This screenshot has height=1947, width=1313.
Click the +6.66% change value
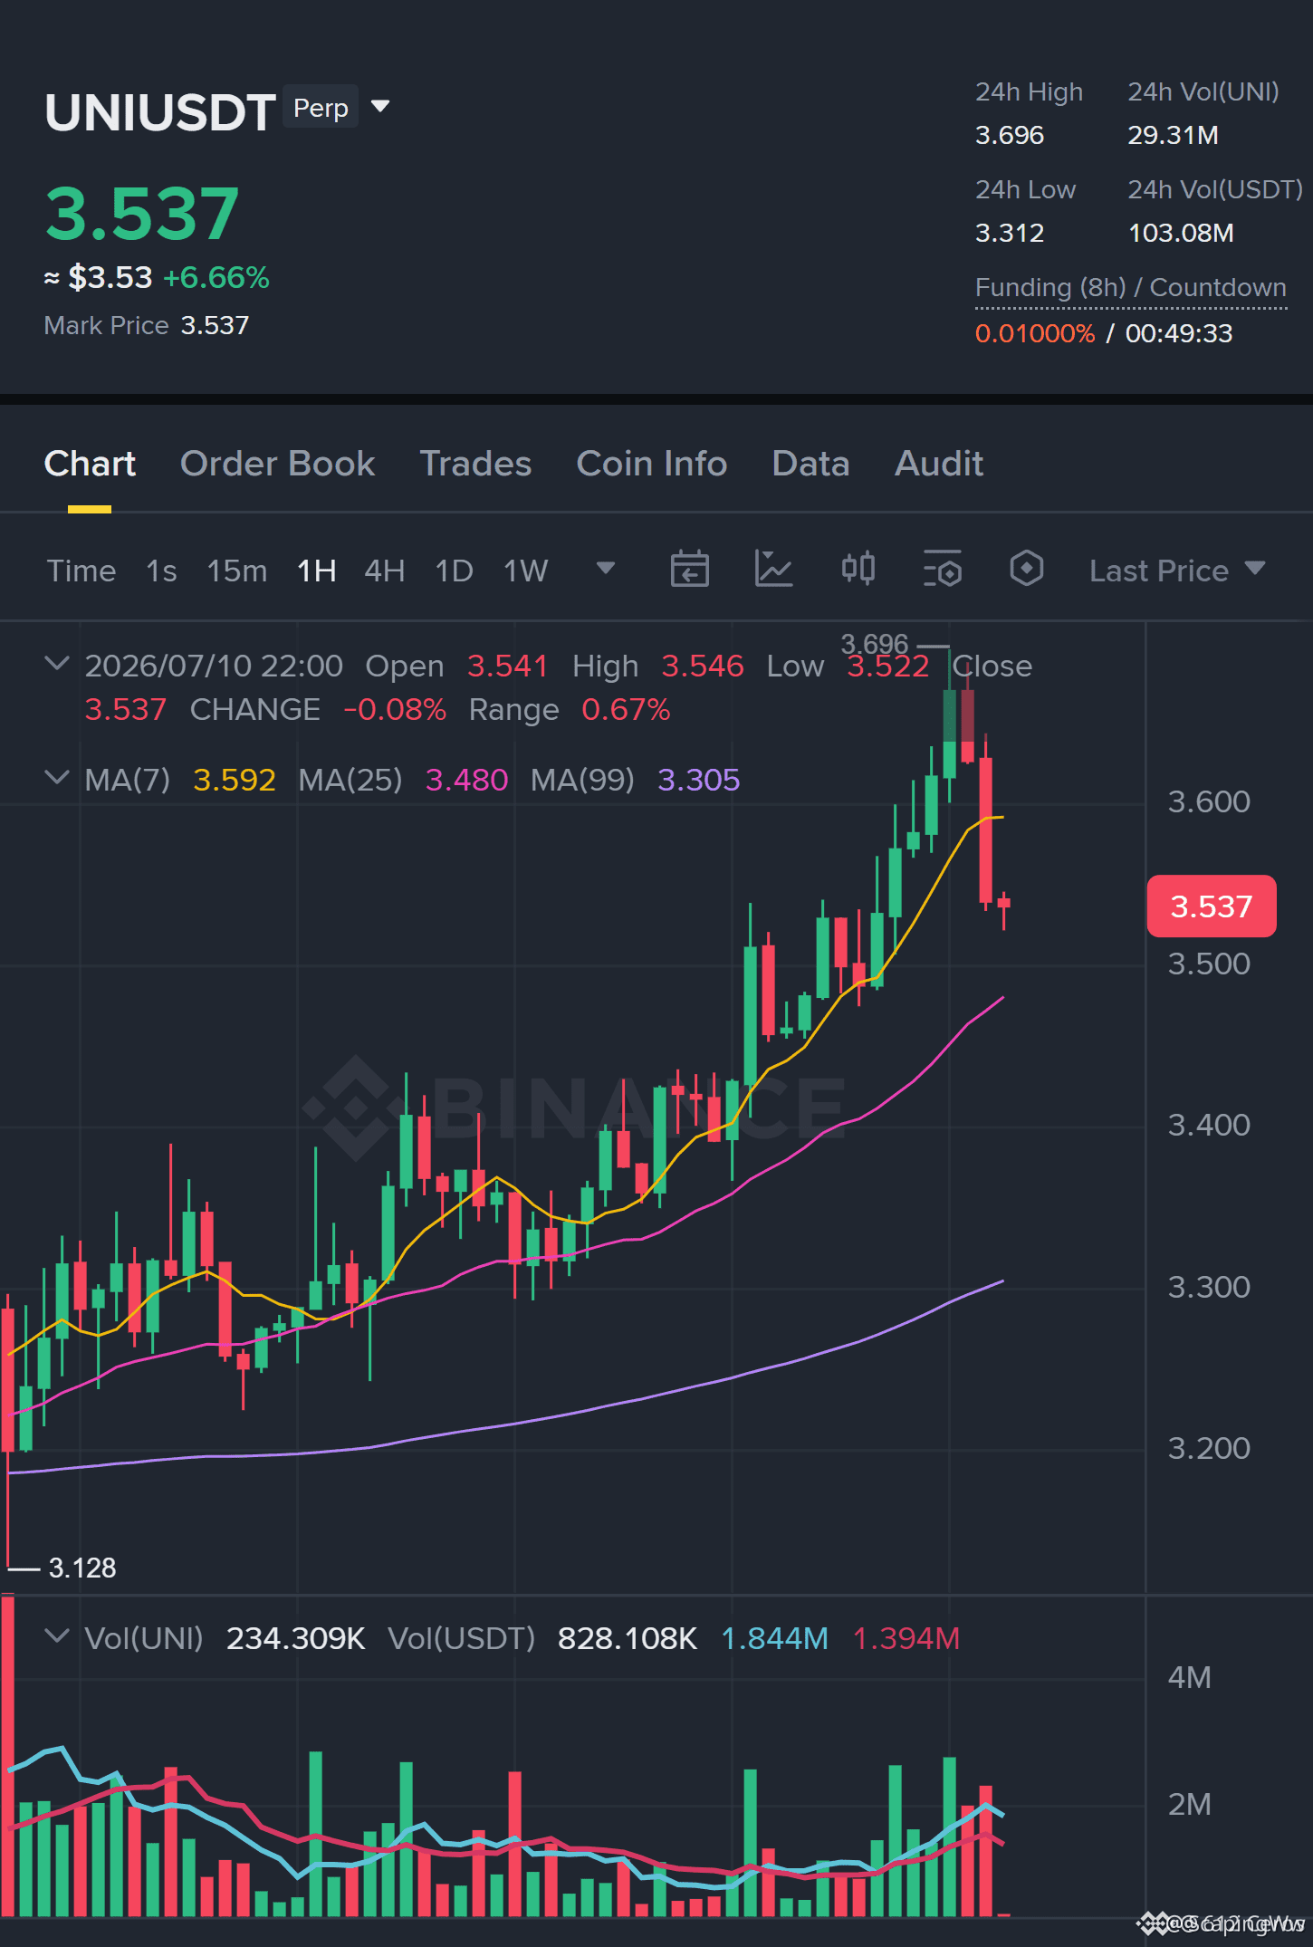216,277
